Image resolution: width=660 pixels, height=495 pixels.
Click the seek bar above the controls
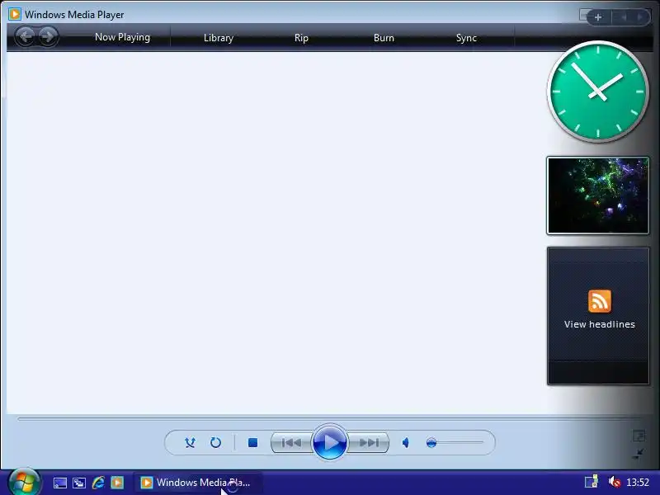330,419
